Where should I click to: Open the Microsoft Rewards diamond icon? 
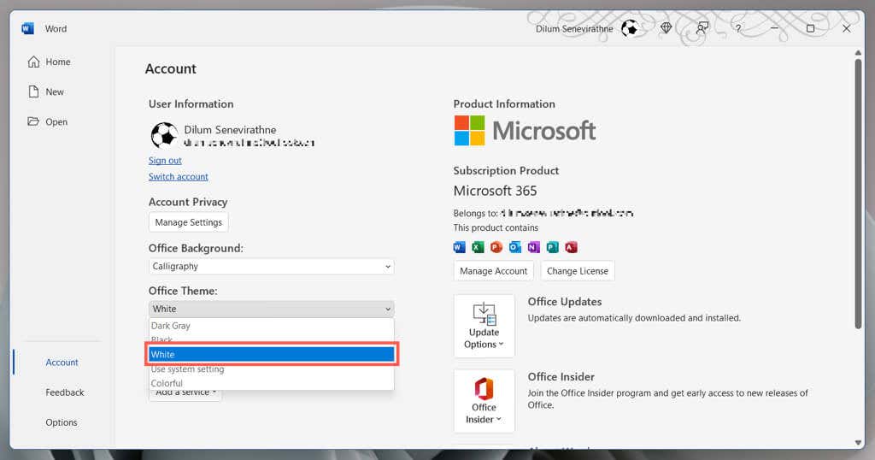point(667,28)
